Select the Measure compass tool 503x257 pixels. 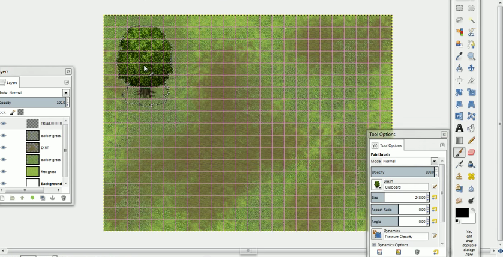pos(459,68)
